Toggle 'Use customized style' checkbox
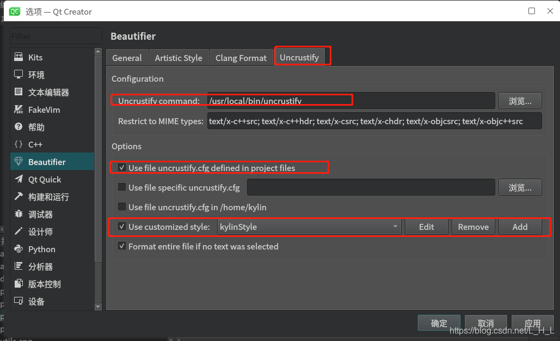The width and height of the screenshot is (560, 341). point(122,226)
